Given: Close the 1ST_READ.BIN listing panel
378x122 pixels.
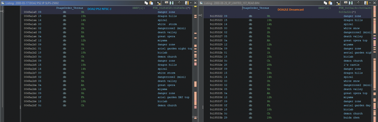Looking at the screenshot, I should (x=375, y=3).
